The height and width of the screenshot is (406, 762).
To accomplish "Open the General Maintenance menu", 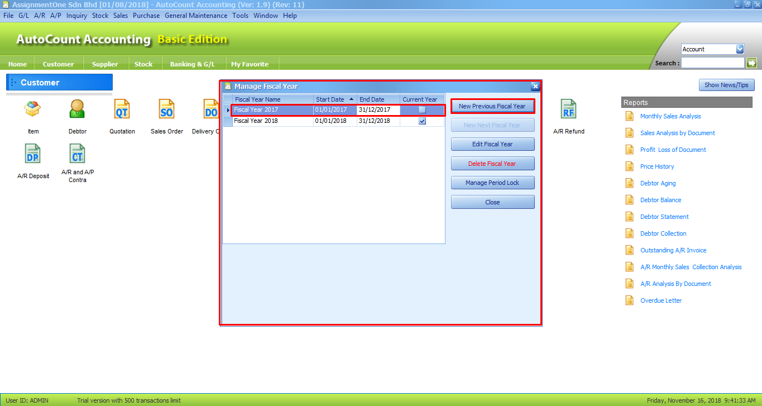I will [196, 16].
